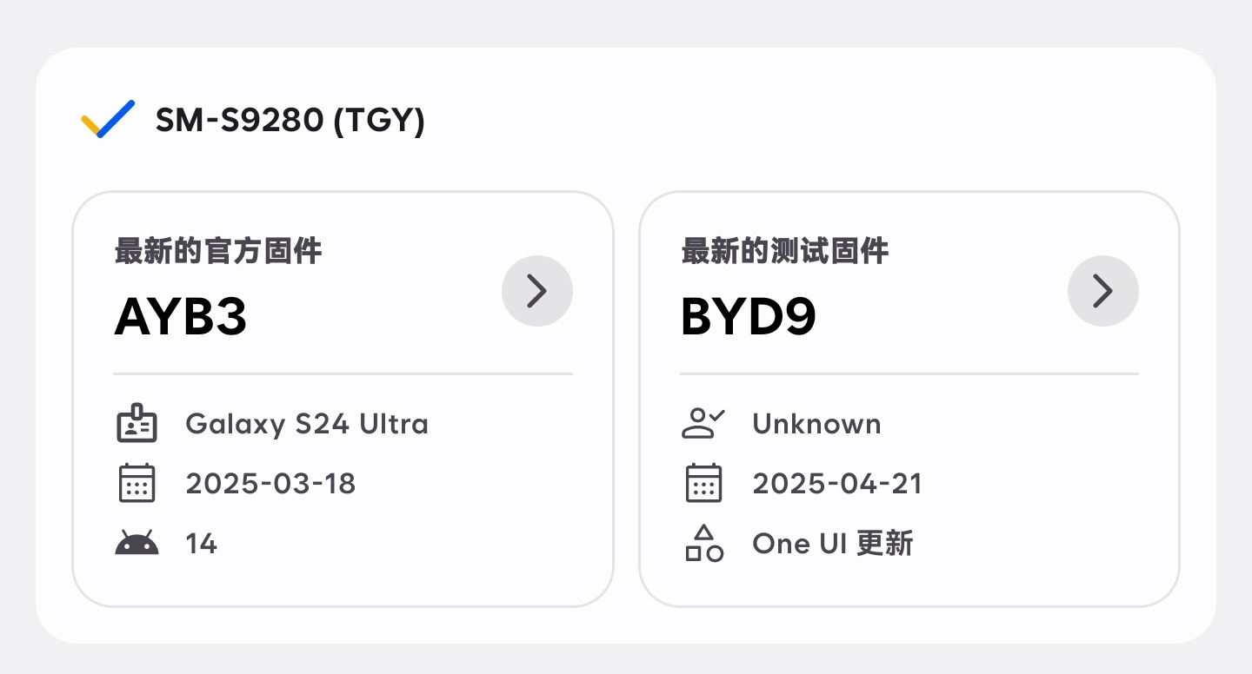Click the blue-yellow checkmark logo
This screenshot has height=674, width=1252.
point(108,119)
